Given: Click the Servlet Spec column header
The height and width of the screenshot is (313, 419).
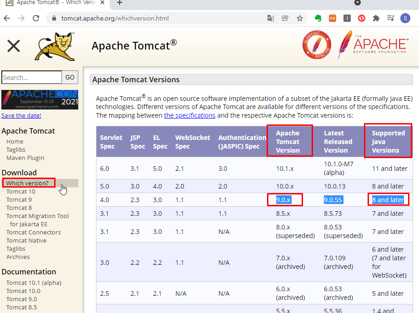Looking at the screenshot, I should tap(111, 142).
